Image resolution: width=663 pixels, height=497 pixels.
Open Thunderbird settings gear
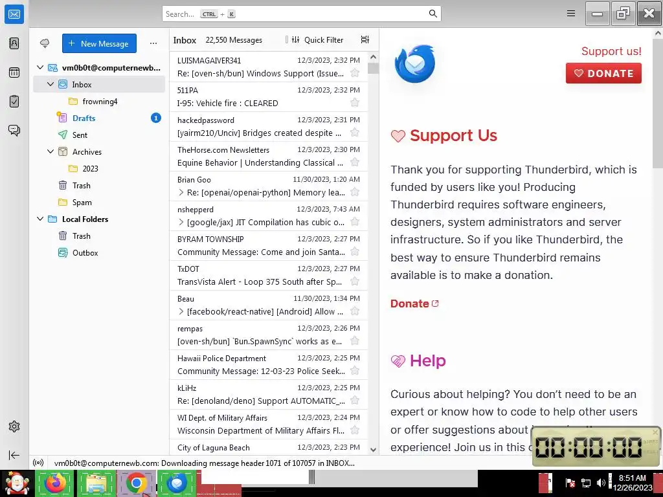(x=14, y=426)
